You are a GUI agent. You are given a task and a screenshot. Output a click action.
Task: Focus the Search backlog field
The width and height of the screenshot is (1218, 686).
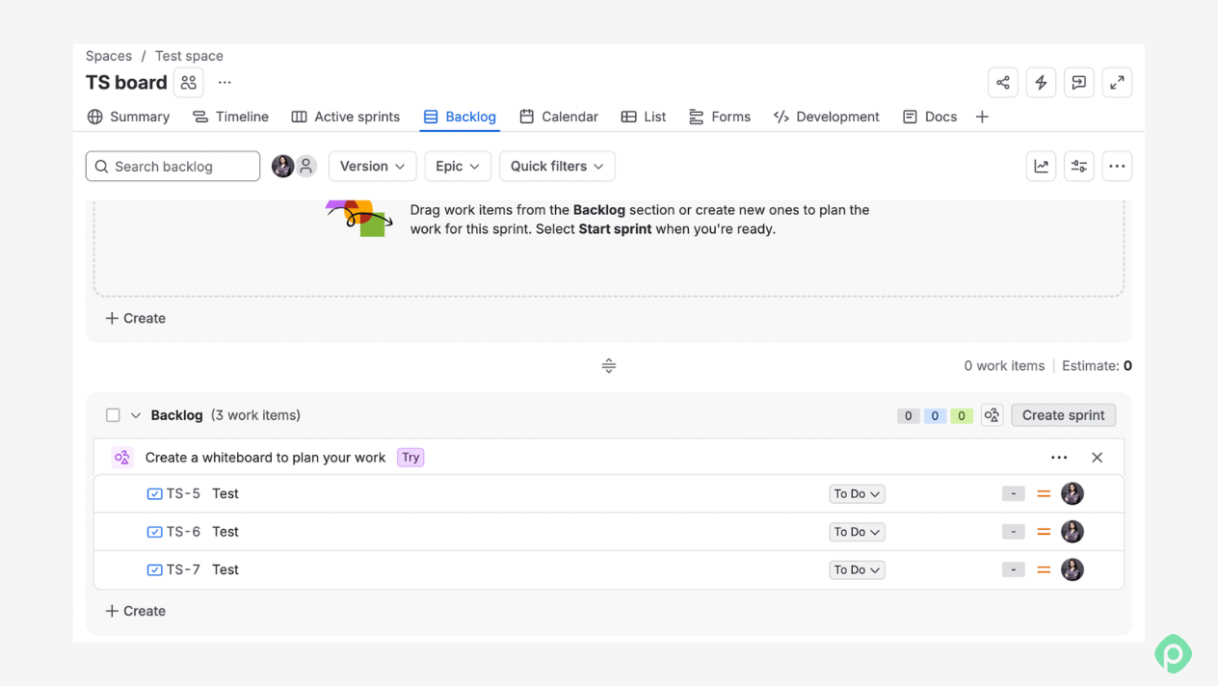[173, 167]
